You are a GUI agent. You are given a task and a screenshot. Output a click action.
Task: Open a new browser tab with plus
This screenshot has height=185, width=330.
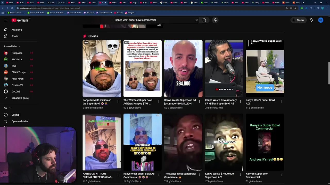(x=303, y=3)
